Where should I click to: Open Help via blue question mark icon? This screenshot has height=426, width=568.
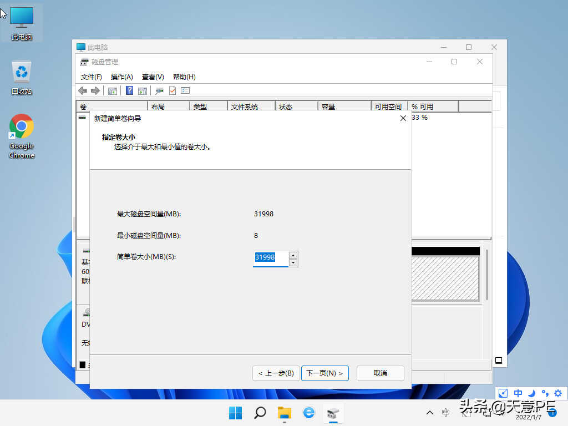(129, 90)
